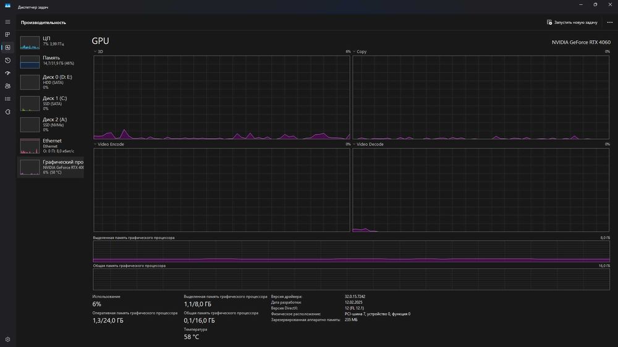The width and height of the screenshot is (618, 347).
Task: Click the 58 °C temperature value
Action: 192,337
